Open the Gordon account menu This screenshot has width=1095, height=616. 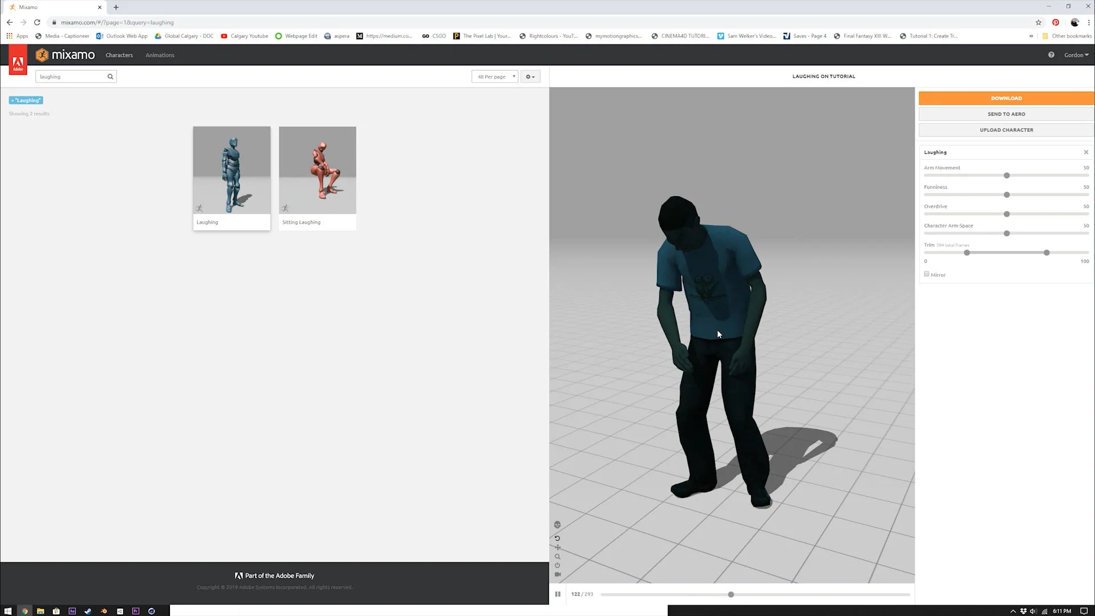click(1076, 55)
